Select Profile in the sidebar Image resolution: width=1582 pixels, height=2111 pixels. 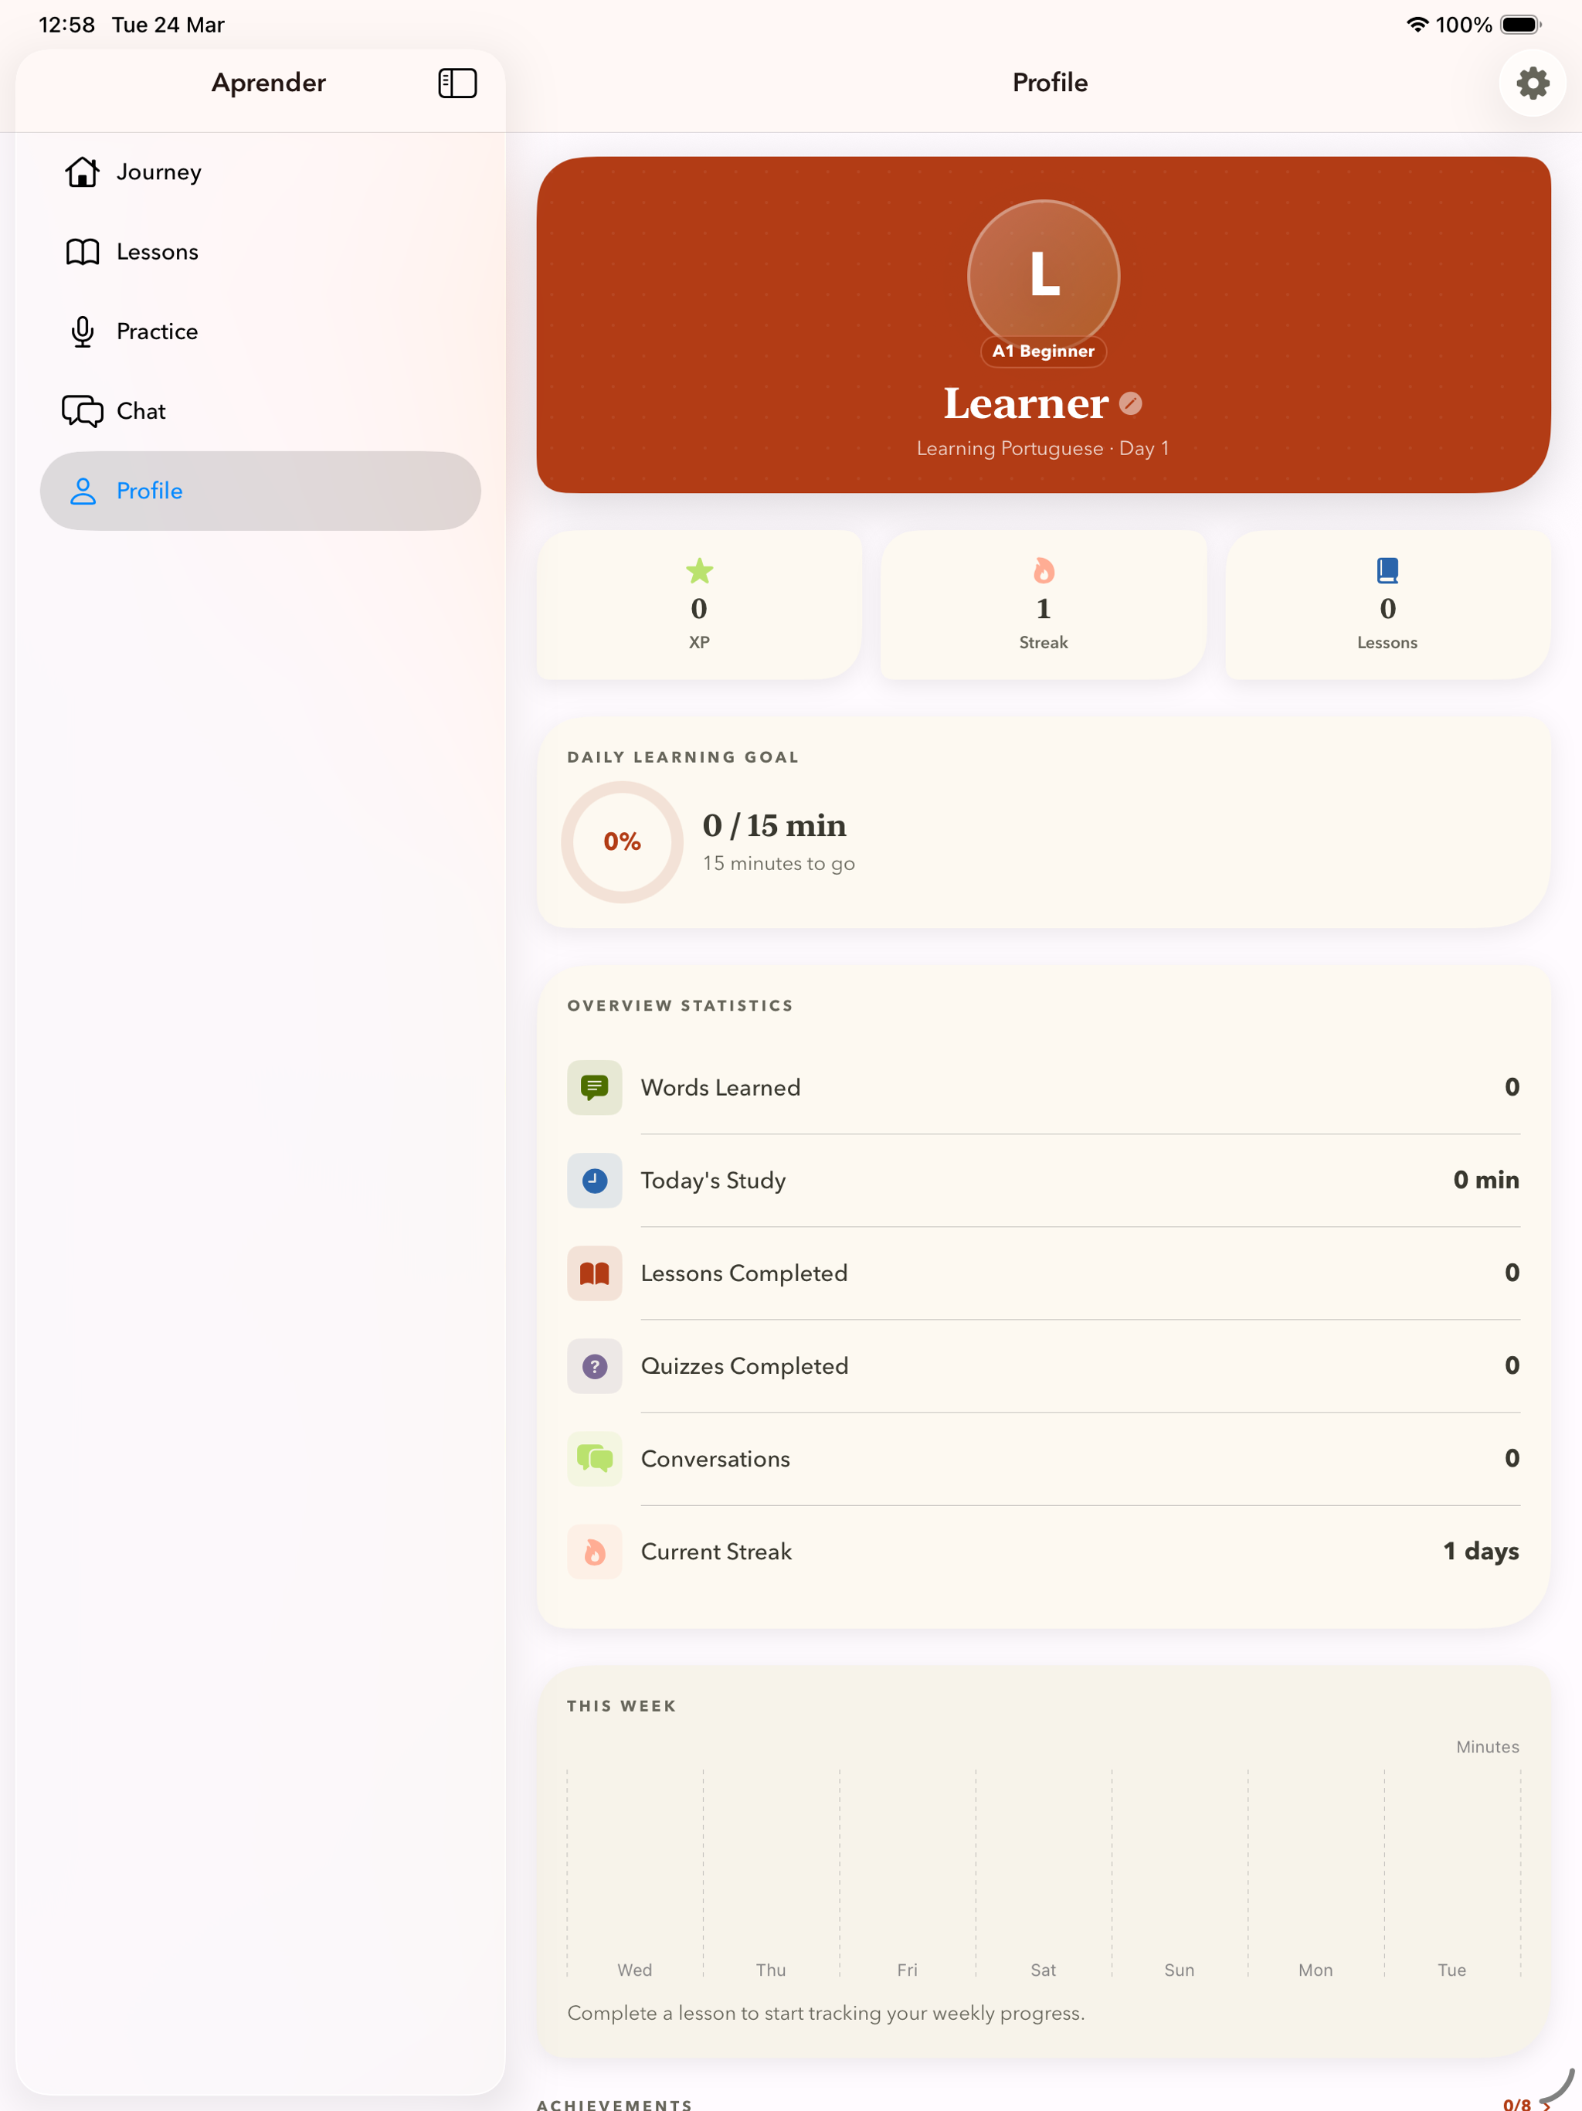point(260,491)
